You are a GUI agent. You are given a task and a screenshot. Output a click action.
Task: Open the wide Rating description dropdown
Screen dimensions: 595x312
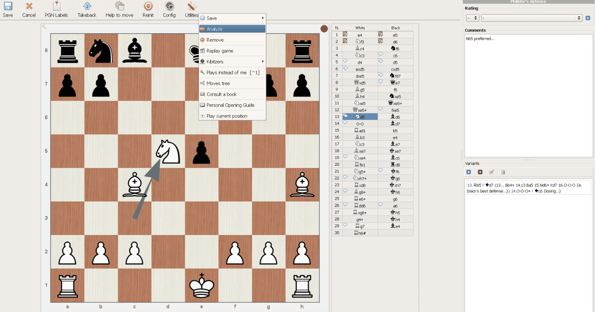pos(532,18)
